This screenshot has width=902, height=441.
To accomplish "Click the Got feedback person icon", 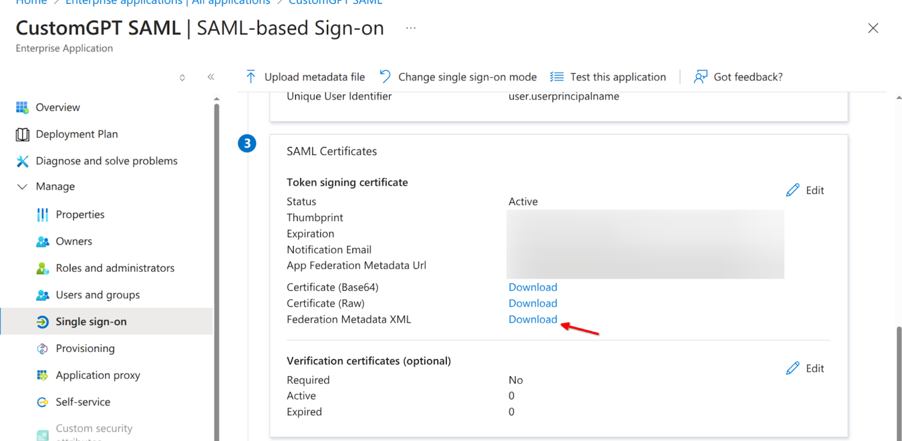I will 700,77.
